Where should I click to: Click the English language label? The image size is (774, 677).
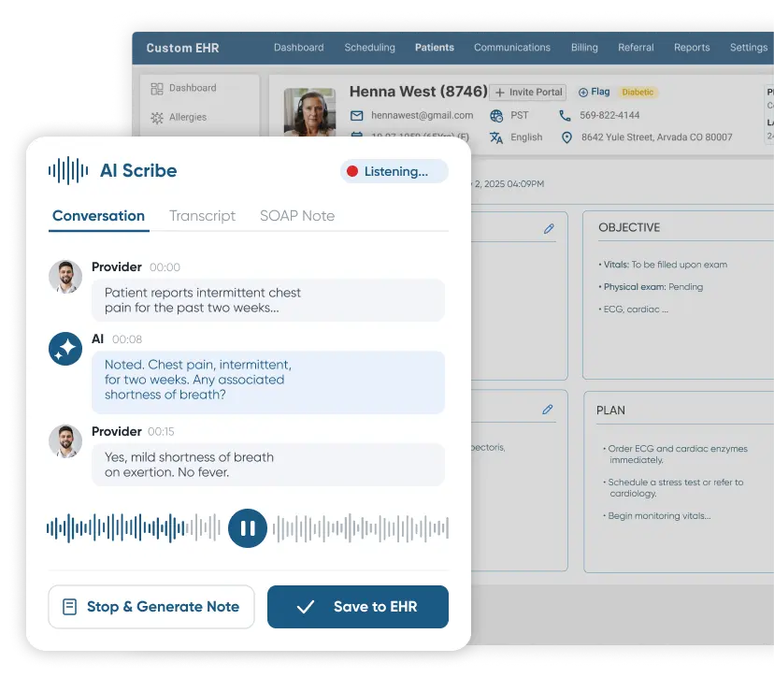(526, 137)
